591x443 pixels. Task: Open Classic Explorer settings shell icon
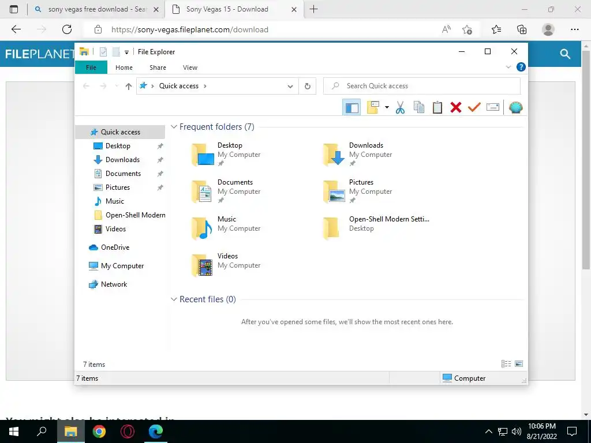click(515, 108)
